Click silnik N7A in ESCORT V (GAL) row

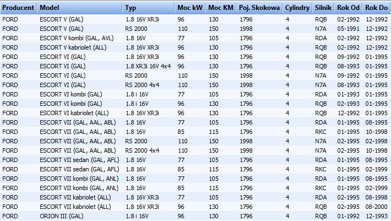[x=321, y=29]
